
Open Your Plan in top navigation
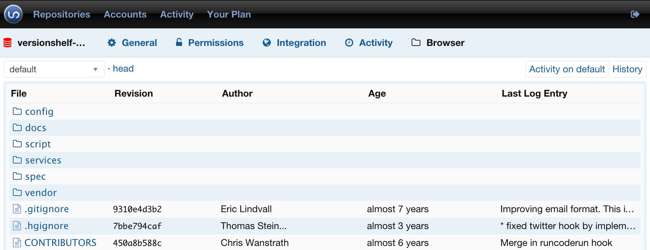pyautogui.click(x=229, y=14)
